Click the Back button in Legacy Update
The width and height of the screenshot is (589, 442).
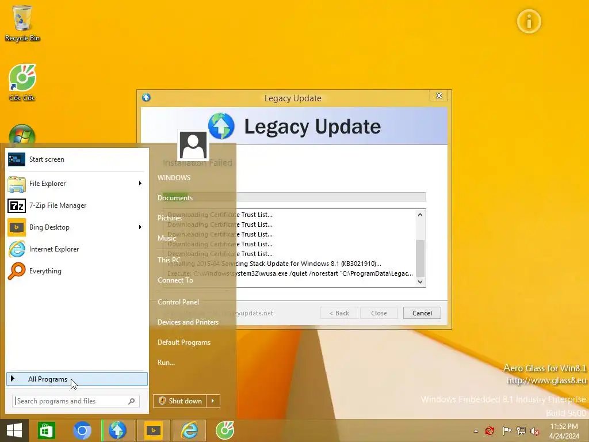pos(339,313)
